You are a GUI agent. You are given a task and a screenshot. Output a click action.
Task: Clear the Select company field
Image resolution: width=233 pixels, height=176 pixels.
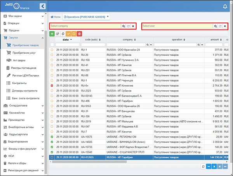(133, 26)
